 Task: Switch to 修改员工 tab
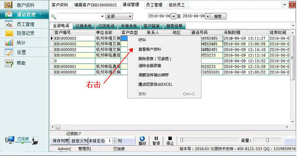177,5
